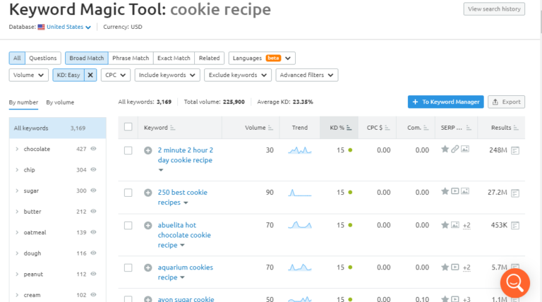Select the Phrase Match tab
The height and width of the screenshot is (302, 542).
(131, 58)
